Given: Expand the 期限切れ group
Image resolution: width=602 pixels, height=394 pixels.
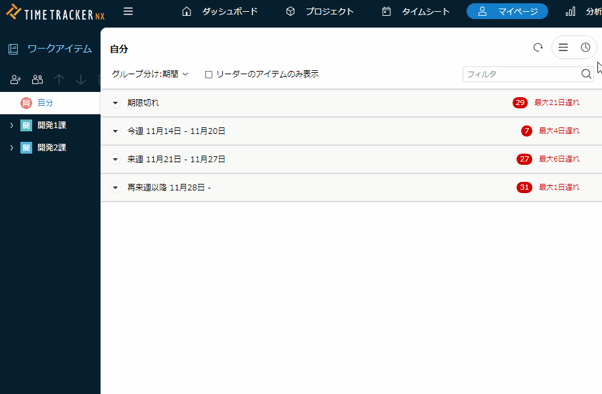Looking at the screenshot, I should pyautogui.click(x=115, y=103).
